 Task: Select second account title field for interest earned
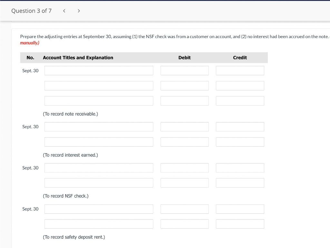point(99,142)
